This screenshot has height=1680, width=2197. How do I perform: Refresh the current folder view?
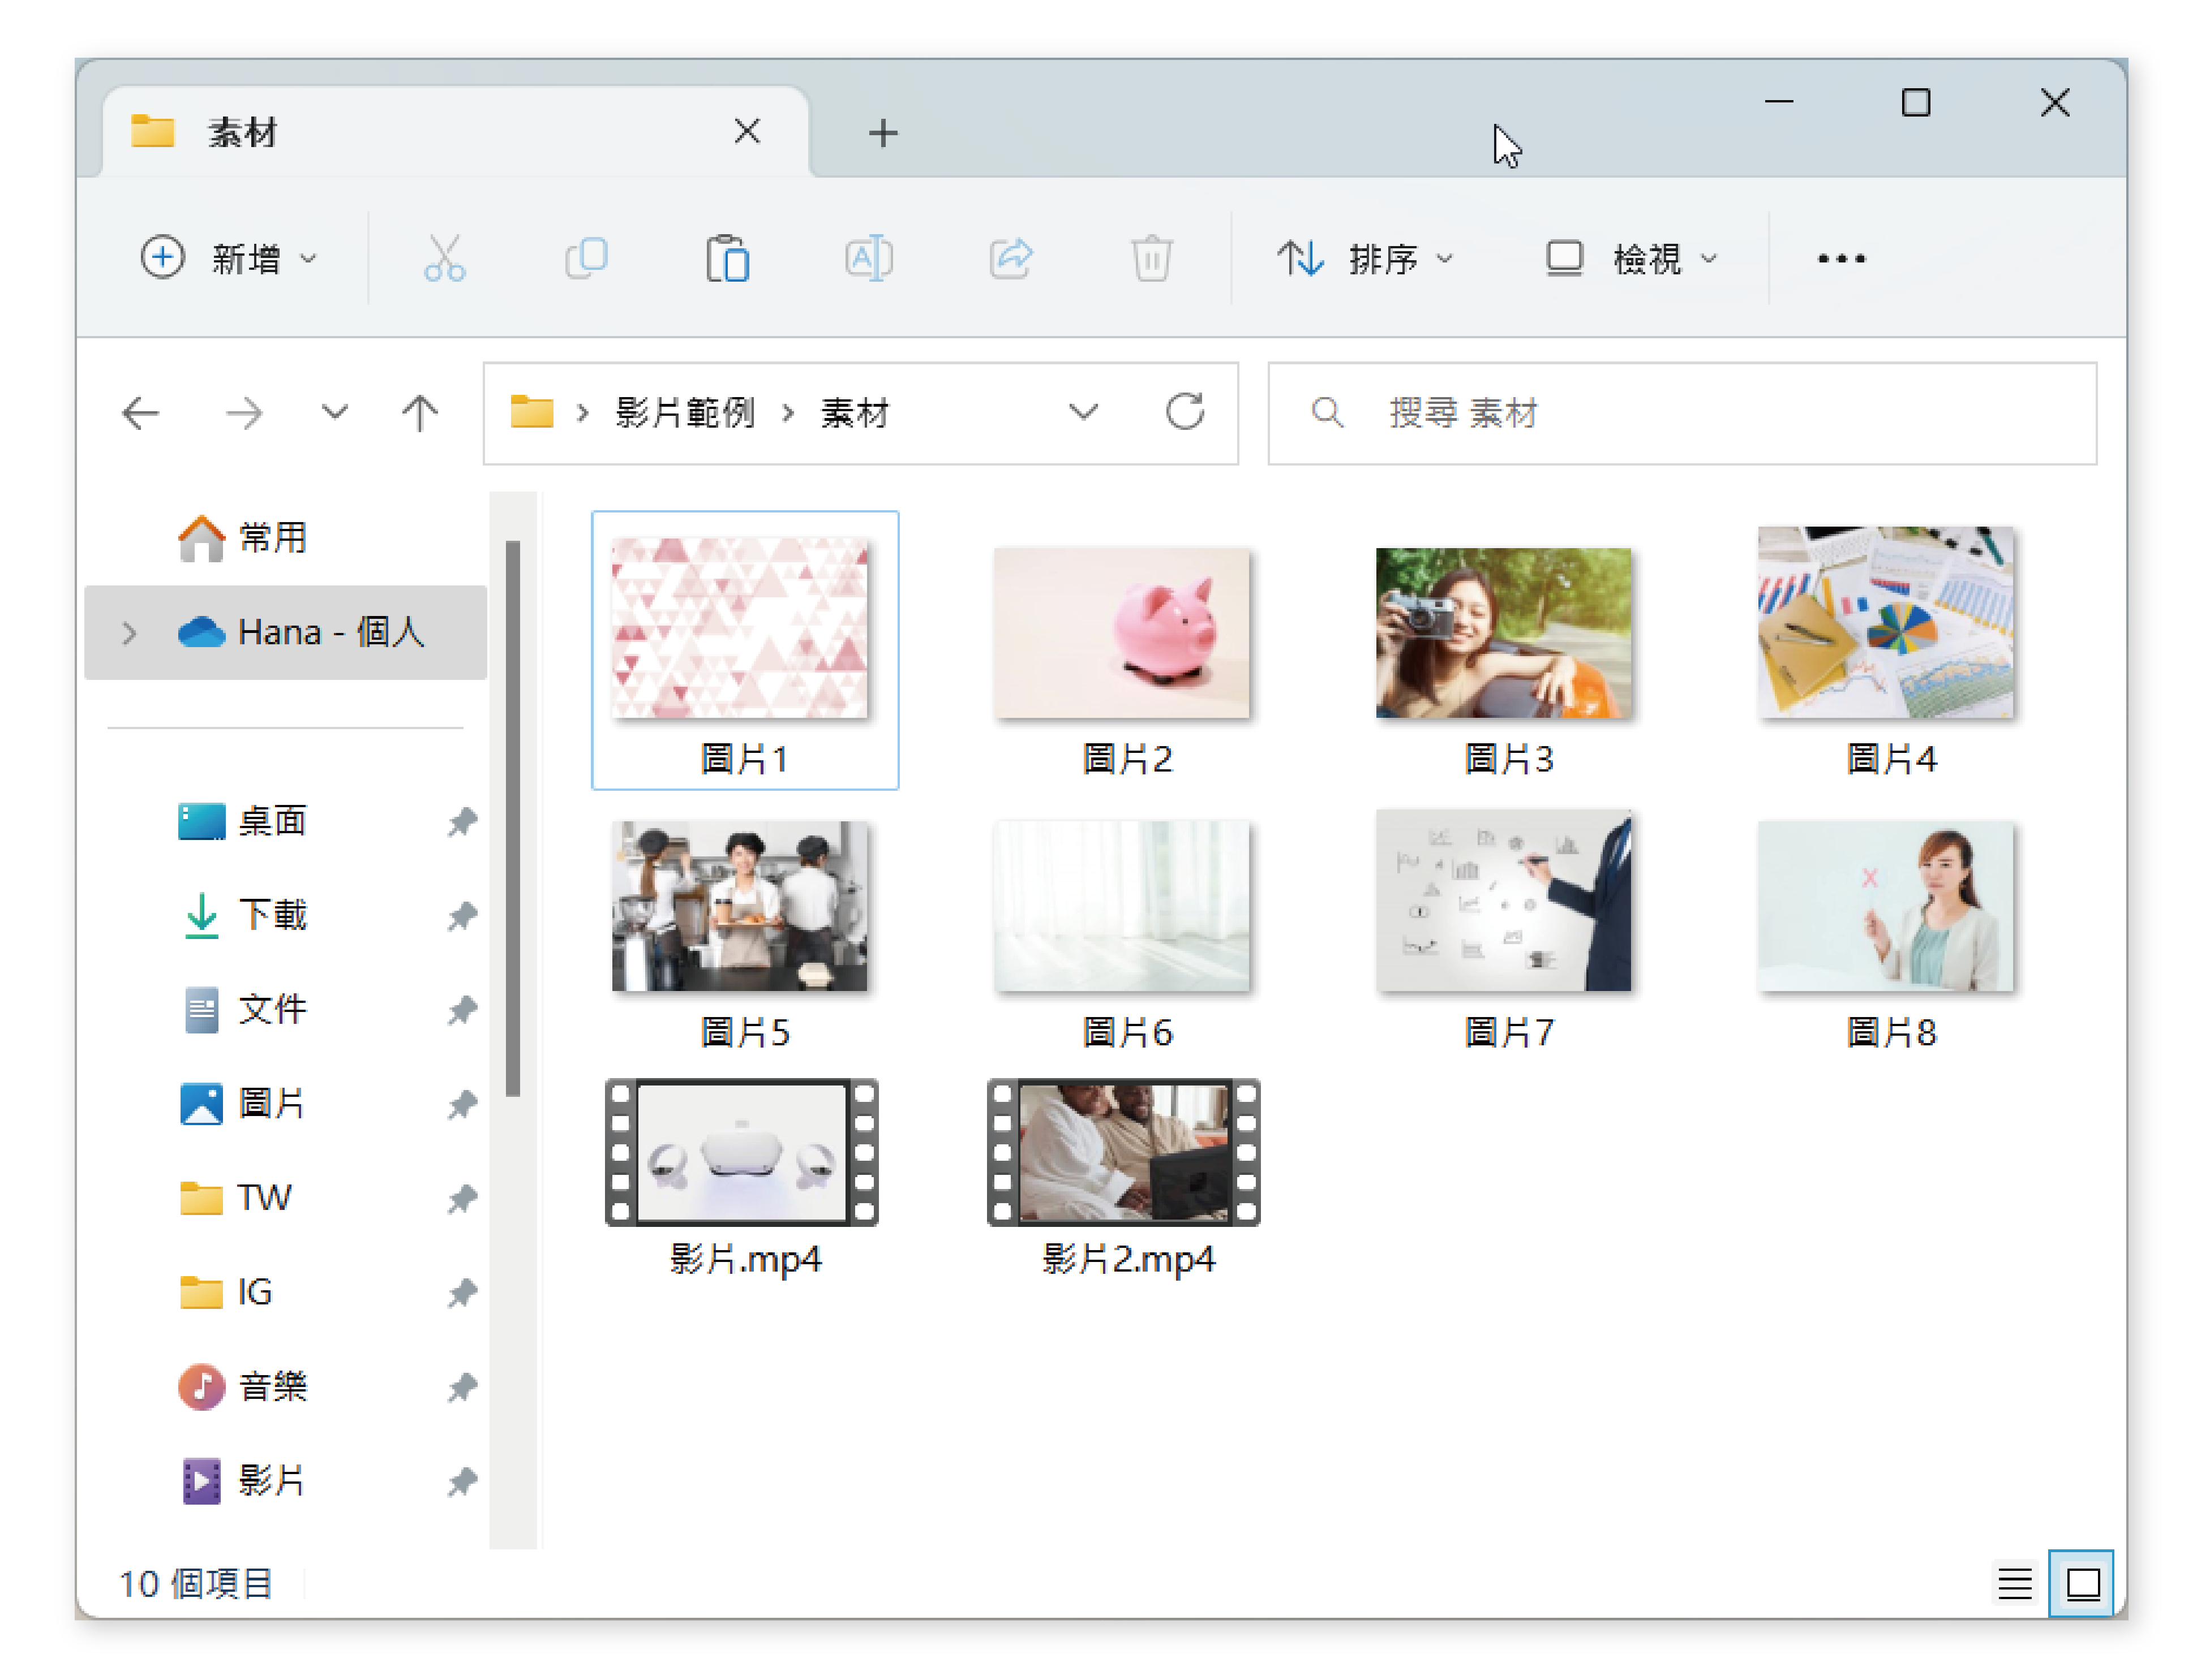pos(1185,412)
